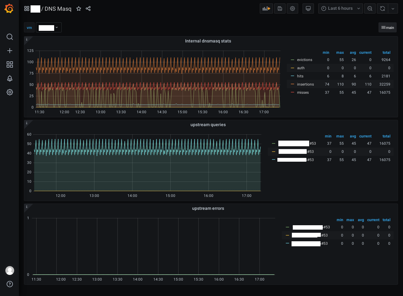Viewport: 403px width, 296px height.
Task: Sort legend by total column in upstream queries
Action: click(386, 136)
